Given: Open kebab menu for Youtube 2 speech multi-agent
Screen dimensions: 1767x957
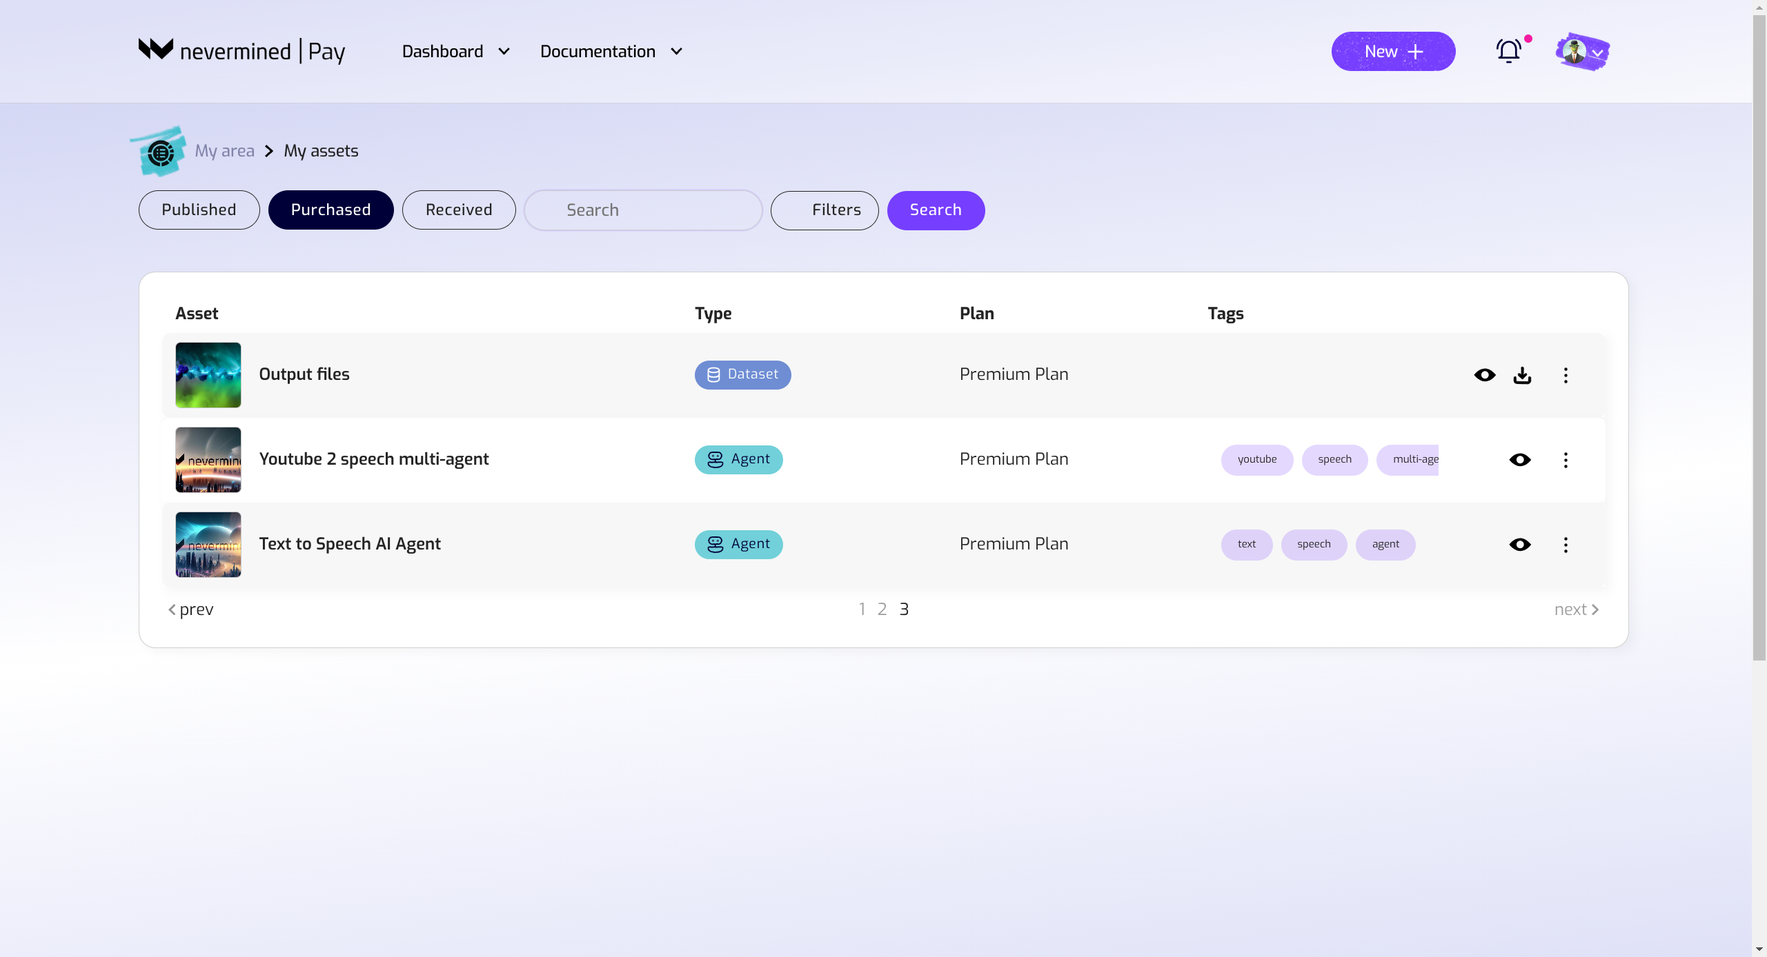Looking at the screenshot, I should pyautogui.click(x=1566, y=460).
